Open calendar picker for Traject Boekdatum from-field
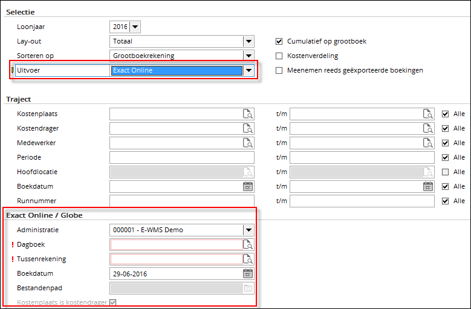This screenshot has height=309, width=471. click(x=248, y=186)
